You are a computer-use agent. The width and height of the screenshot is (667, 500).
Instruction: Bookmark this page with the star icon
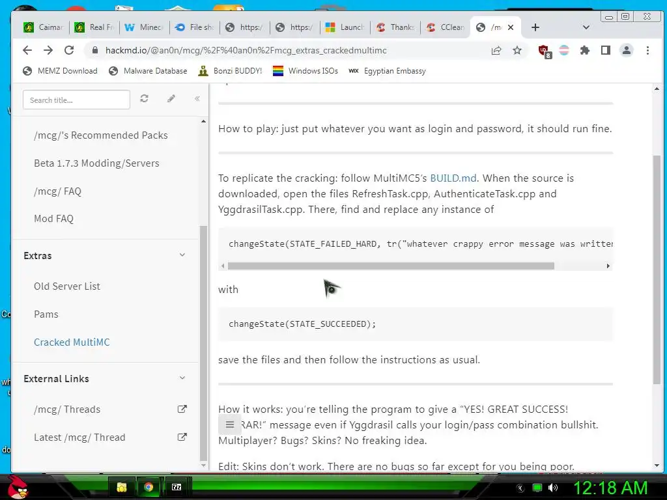click(517, 51)
